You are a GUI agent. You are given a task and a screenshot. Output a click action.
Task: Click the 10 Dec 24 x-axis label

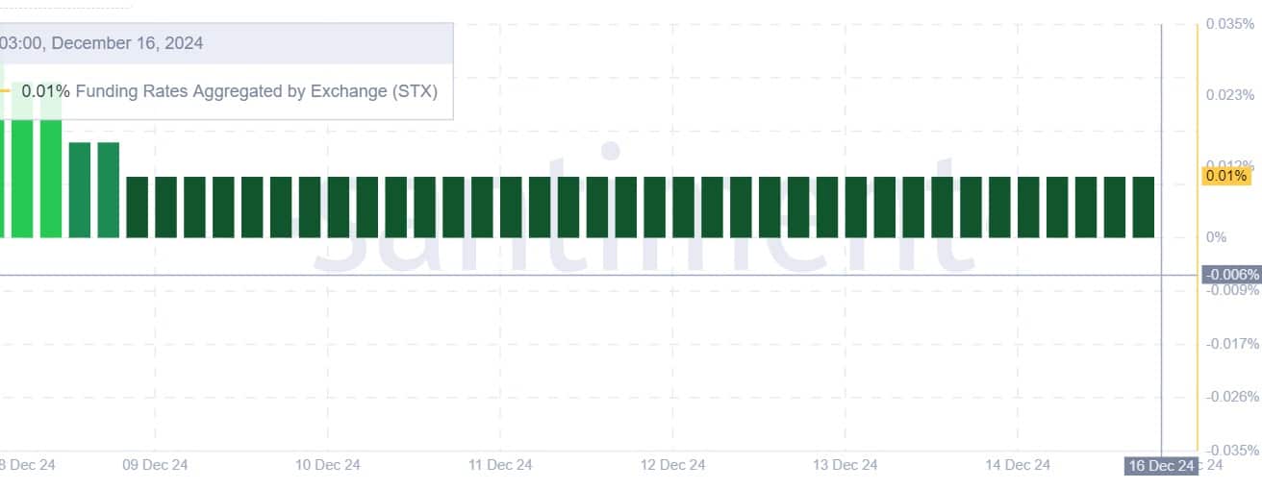point(328,465)
